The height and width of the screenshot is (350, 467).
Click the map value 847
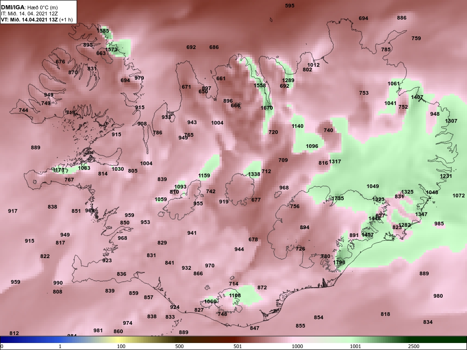coord(255,328)
